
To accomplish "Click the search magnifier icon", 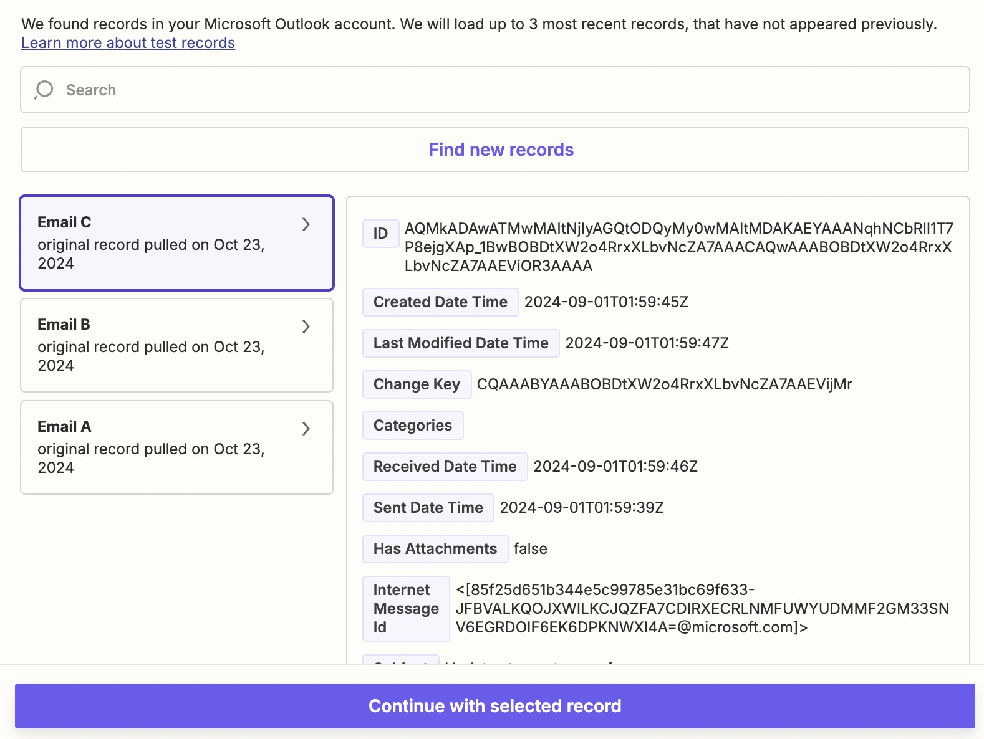I will pyautogui.click(x=44, y=90).
